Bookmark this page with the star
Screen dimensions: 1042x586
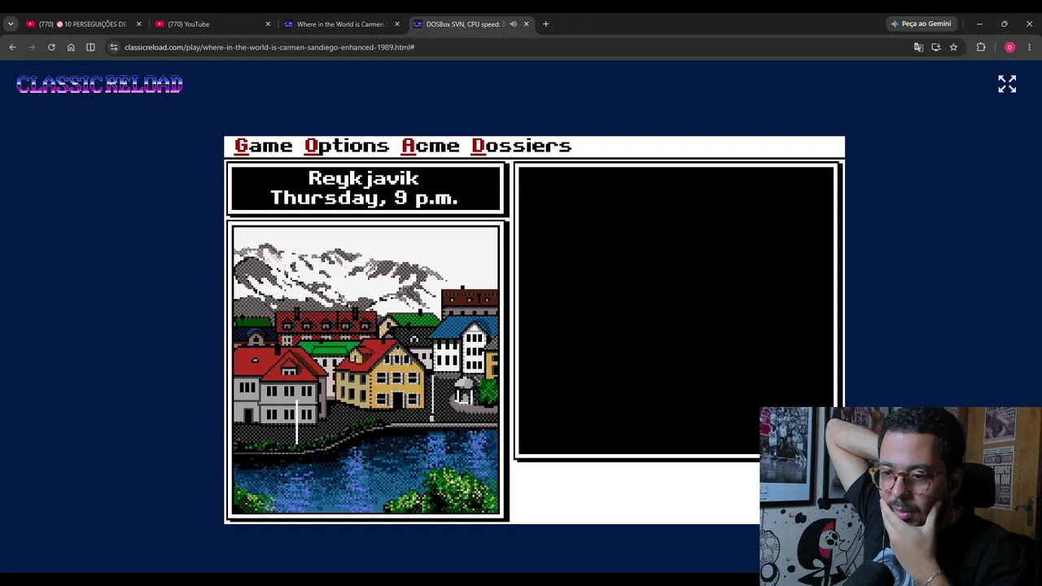[953, 47]
